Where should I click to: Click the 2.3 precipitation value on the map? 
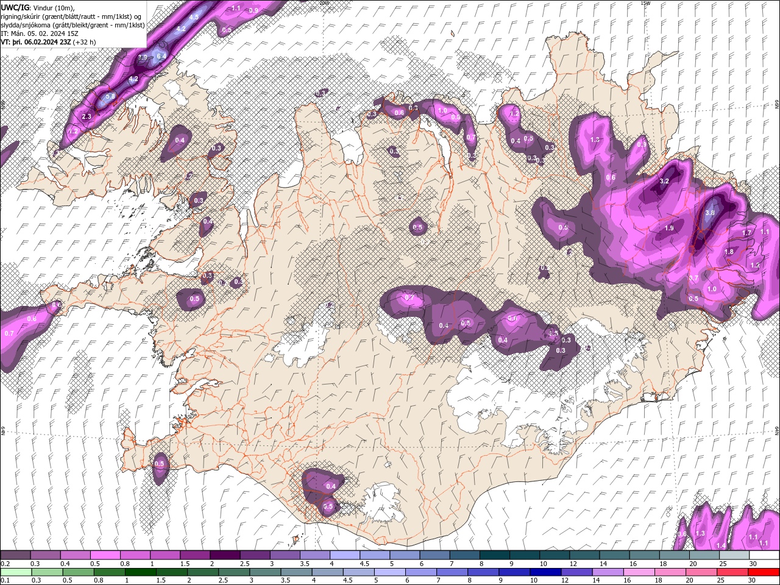click(86, 116)
